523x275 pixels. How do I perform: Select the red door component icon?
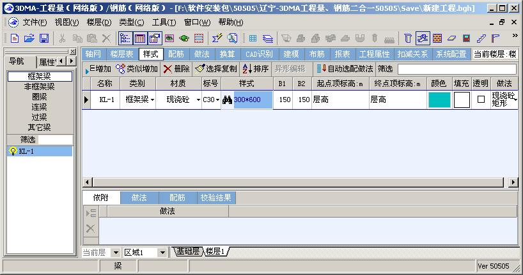(466, 38)
